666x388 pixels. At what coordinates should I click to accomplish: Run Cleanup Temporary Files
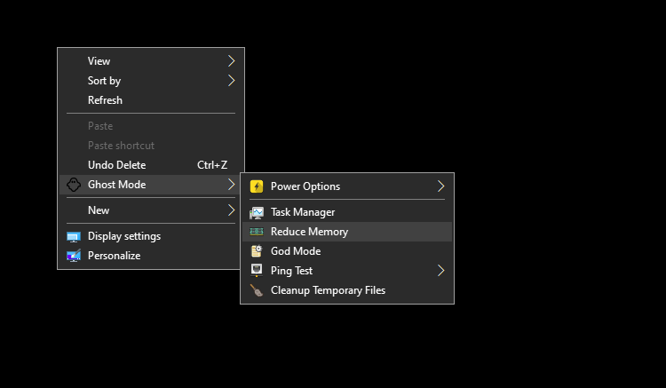point(328,290)
